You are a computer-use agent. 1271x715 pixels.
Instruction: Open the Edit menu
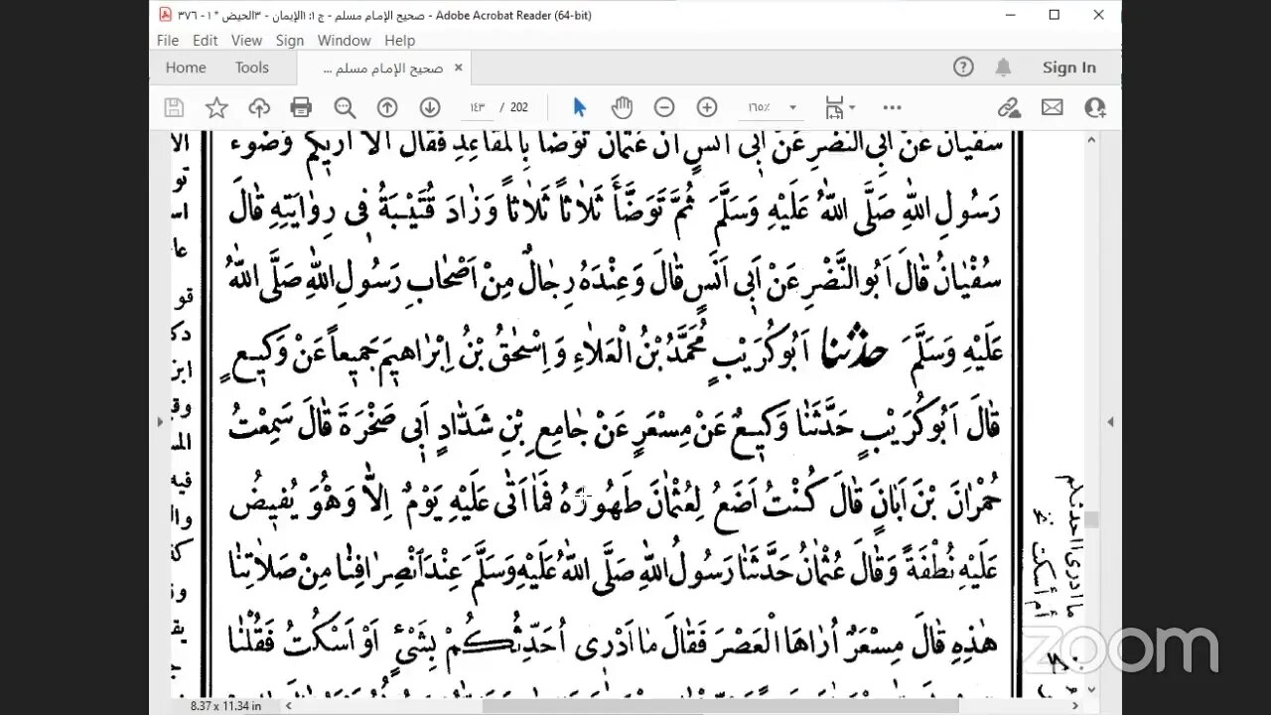[206, 41]
